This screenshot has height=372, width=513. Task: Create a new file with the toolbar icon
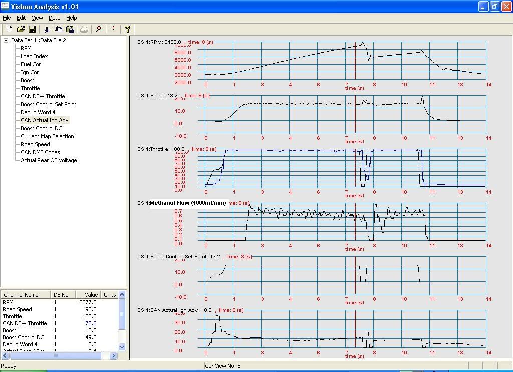9,29
